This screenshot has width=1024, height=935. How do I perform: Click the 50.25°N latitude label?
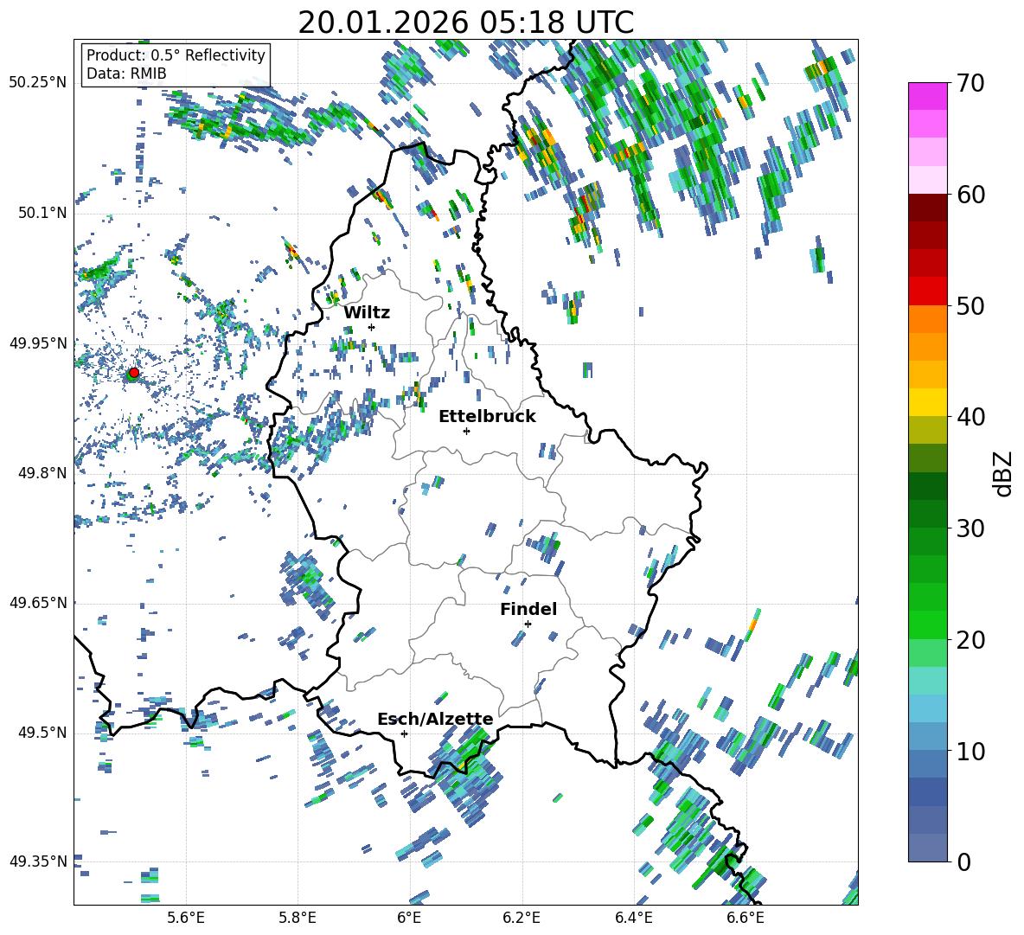(38, 82)
